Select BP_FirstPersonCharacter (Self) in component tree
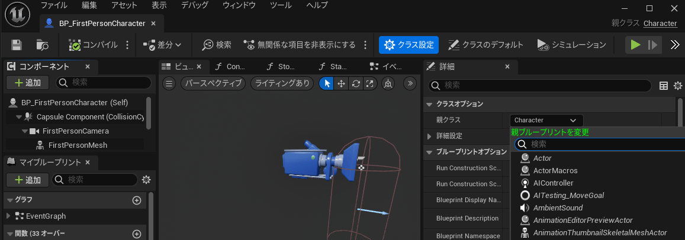The image size is (685, 240). tap(74, 102)
